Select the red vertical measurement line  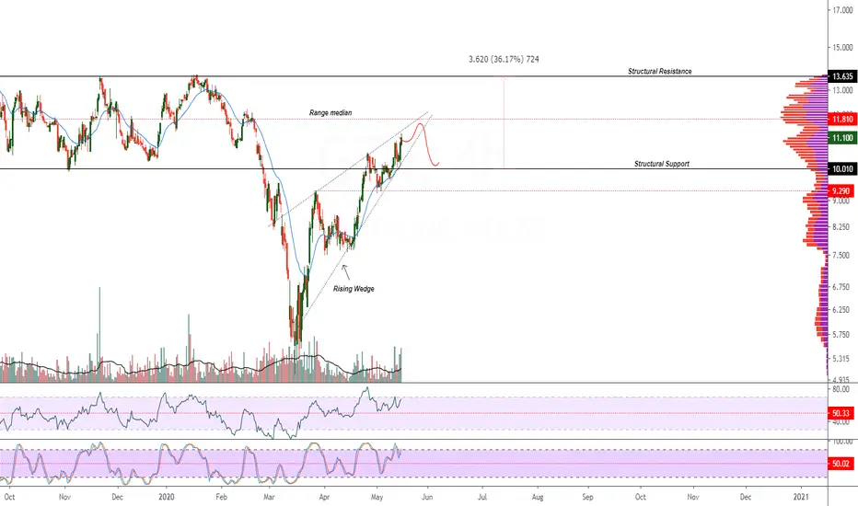504,122
